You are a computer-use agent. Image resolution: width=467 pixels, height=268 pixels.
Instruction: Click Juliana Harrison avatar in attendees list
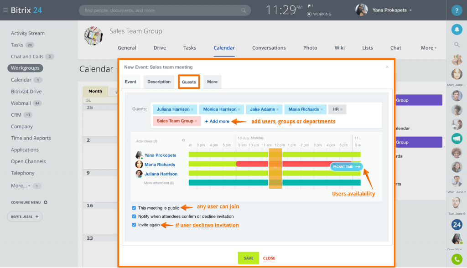pos(139,174)
